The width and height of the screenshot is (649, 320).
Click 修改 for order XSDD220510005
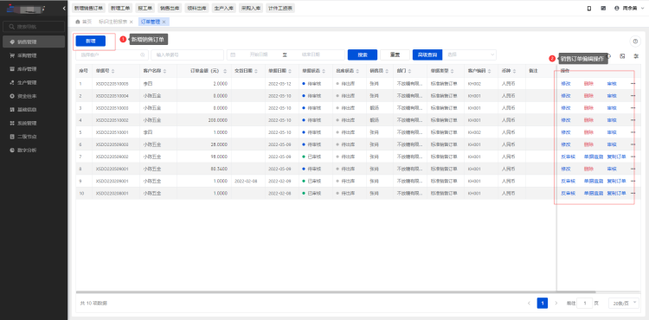point(566,84)
